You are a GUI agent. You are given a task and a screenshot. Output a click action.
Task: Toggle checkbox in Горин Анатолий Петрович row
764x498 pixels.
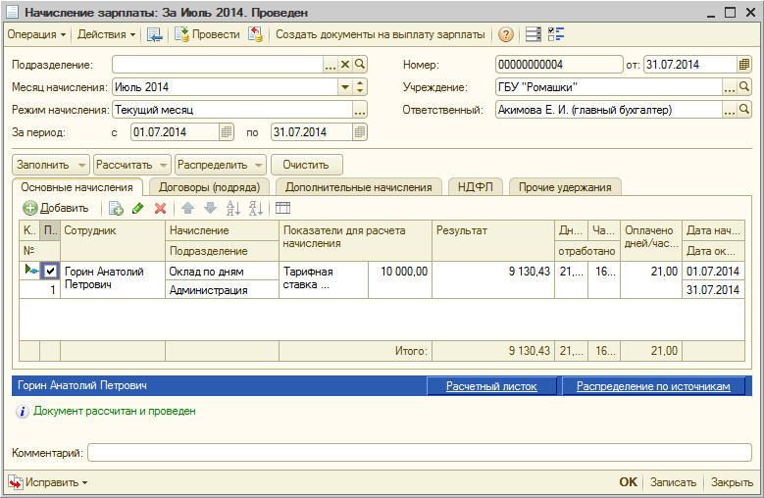click(x=50, y=271)
